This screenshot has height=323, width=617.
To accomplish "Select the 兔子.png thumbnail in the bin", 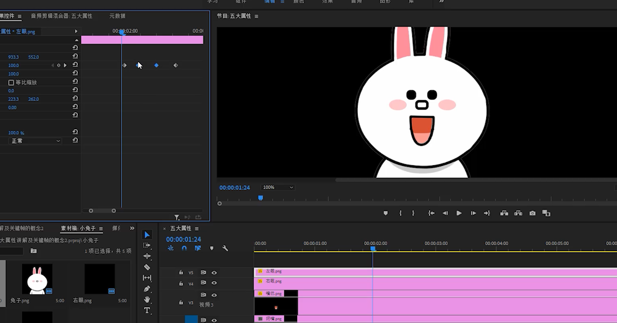I will [37, 279].
